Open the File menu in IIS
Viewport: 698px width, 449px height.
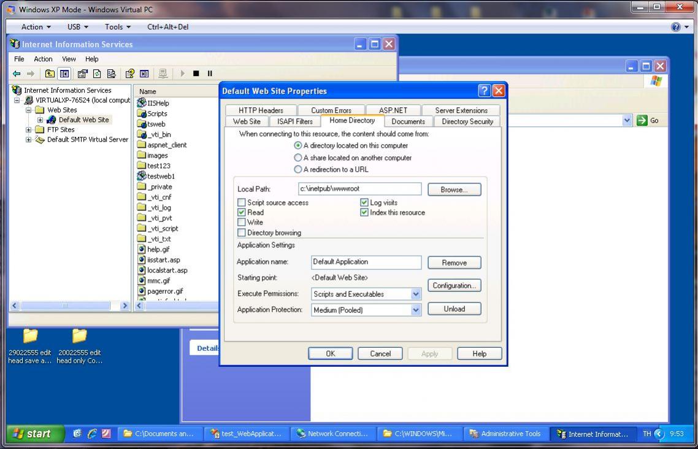tap(19, 59)
